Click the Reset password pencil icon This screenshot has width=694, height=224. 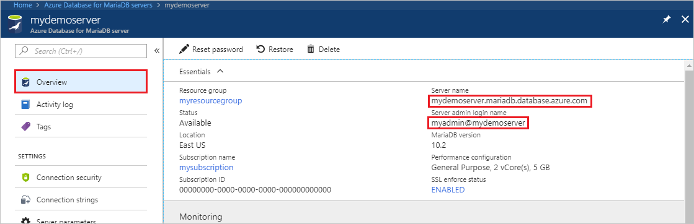point(184,49)
